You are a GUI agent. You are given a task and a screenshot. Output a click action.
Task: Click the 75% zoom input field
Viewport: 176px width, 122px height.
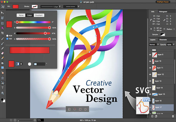pyautogui.click(x=40, y=120)
